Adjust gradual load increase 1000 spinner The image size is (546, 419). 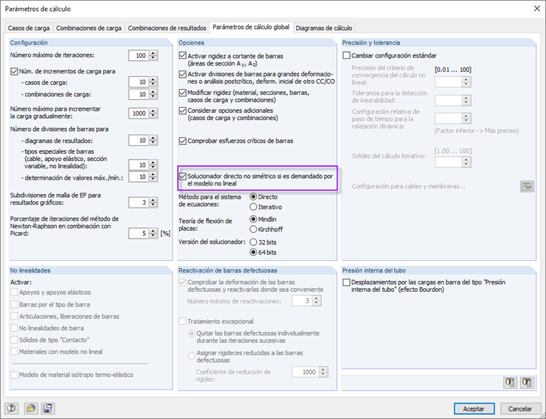(153, 114)
